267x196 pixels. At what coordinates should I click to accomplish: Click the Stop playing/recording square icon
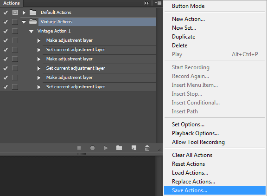(x=79, y=148)
